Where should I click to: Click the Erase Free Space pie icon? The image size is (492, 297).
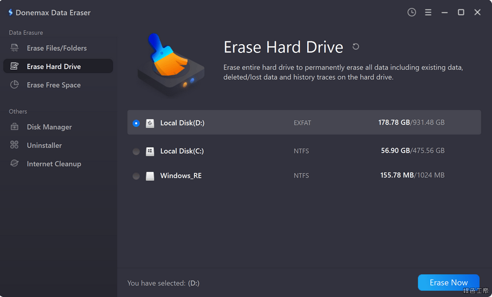[15, 85]
